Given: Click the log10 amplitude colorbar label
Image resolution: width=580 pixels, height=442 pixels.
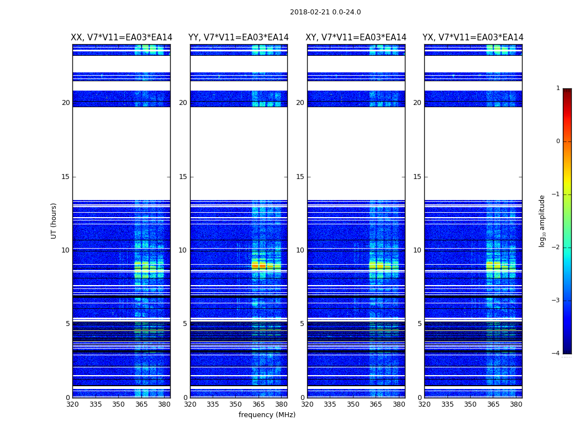Looking at the screenshot, I should (x=542, y=220).
